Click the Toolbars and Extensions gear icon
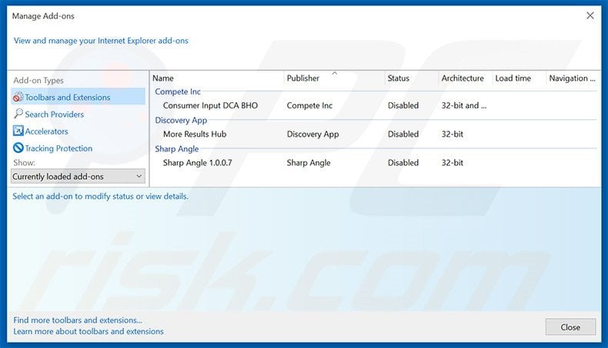This screenshot has width=608, height=348. tap(18, 97)
